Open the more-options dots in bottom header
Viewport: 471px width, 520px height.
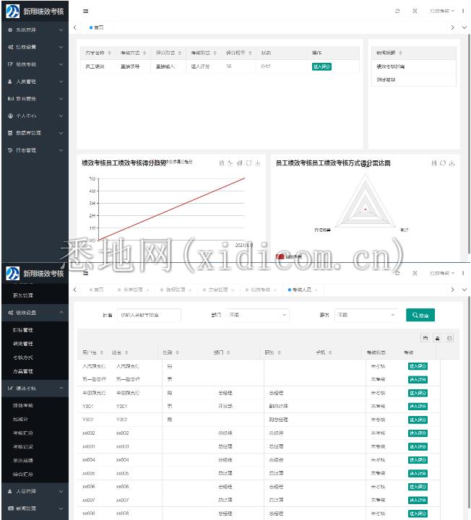[x=463, y=273]
